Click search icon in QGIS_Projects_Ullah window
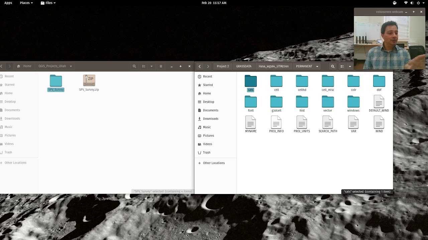Image resolution: width=428 pixels, height=240 pixels. (134, 66)
